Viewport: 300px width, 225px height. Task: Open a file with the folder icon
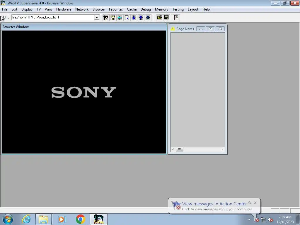click(x=159, y=18)
